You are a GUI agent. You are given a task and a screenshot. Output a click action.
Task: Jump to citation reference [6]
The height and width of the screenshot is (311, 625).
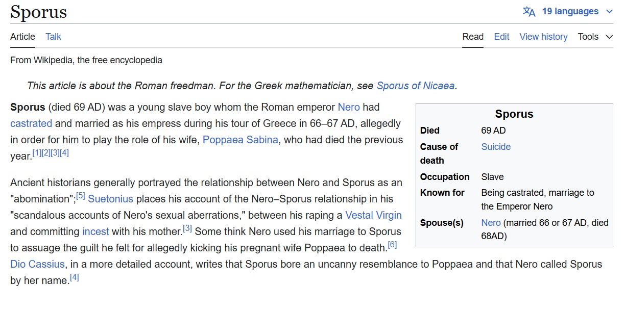tap(392, 245)
